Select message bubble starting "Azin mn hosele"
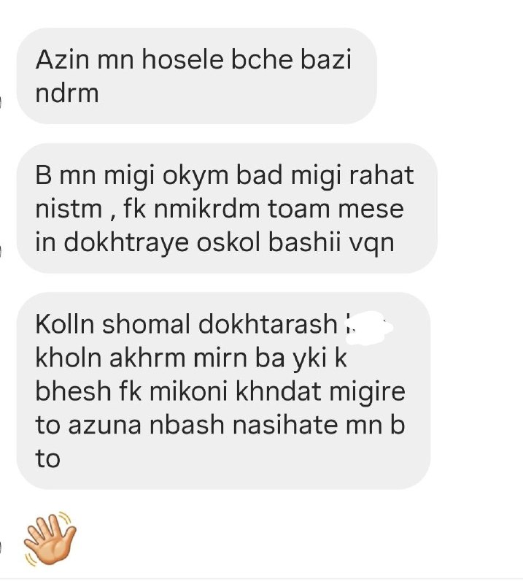The width and height of the screenshot is (523, 584). tap(196, 76)
